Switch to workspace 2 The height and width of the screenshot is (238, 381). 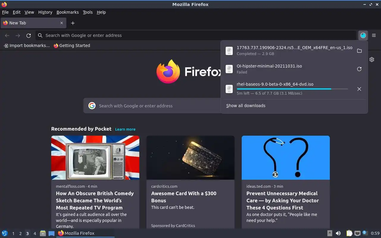(20, 234)
